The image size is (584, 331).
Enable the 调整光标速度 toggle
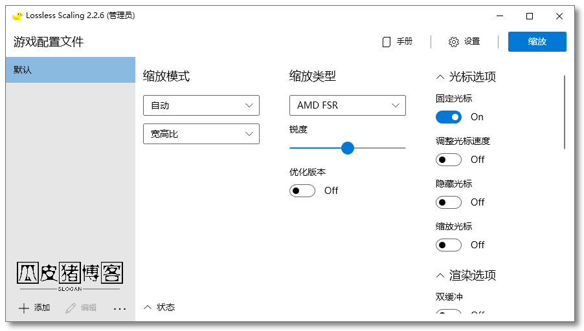(x=448, y=160)
